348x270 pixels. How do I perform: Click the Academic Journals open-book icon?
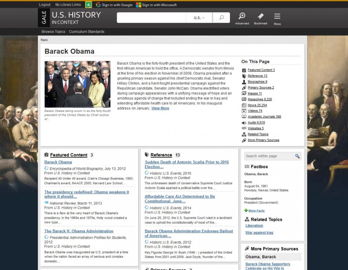tap(244, 117)
